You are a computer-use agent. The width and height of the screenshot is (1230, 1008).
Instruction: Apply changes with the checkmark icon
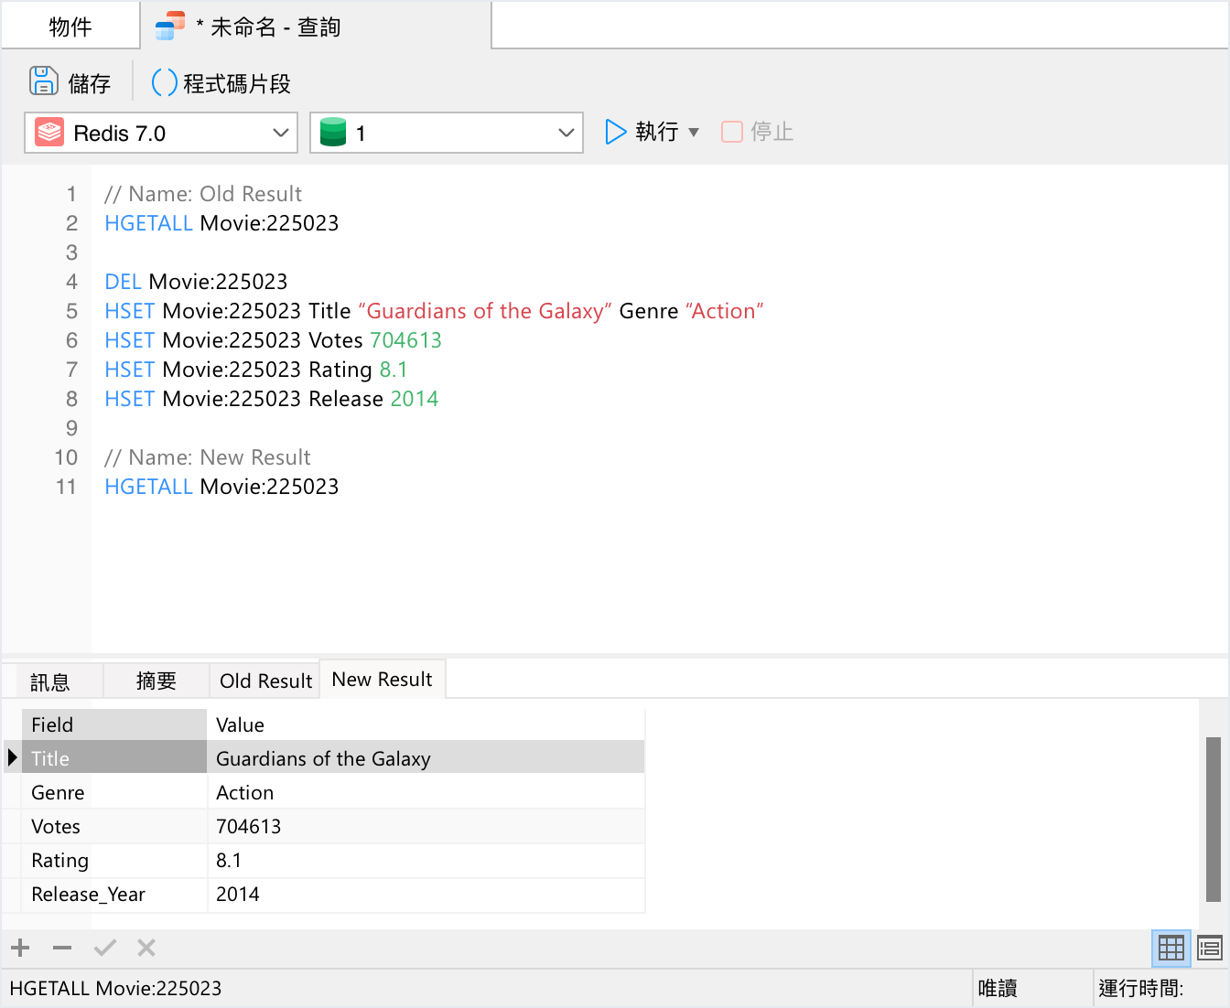pos(103,948)
